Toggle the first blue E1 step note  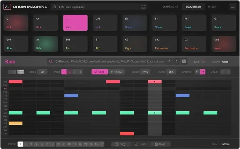coord(71,95)
